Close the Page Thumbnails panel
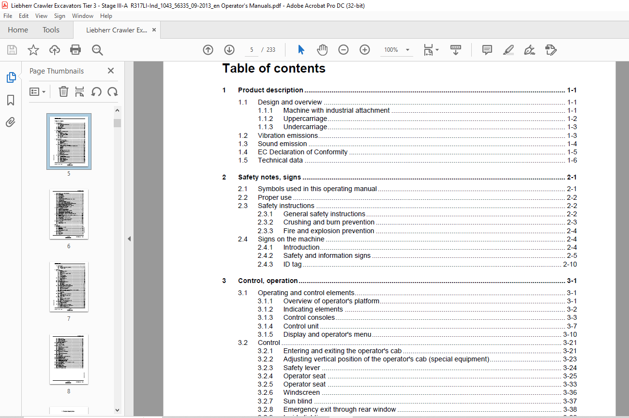This screenshot has width=629, height=418. [x=111, y=71]
